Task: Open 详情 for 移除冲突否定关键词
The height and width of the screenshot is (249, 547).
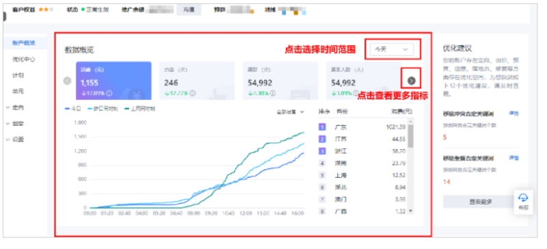Action: 513,114
